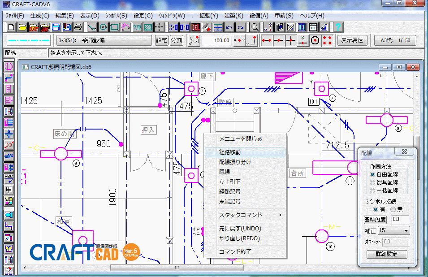Click the 基準角度 value field showing 0.0
428x277 pixels.
point(400,220)
